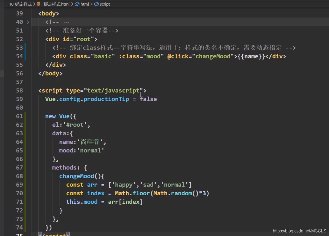329x236 pixels.
Task: Click the data:{ property line
Action: (62, 133)
